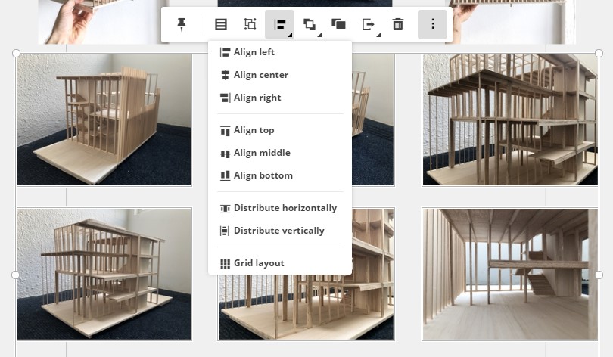Click the group selection frame icon
The height and width of the screenshot is (357, 613).
pos(250,24)
